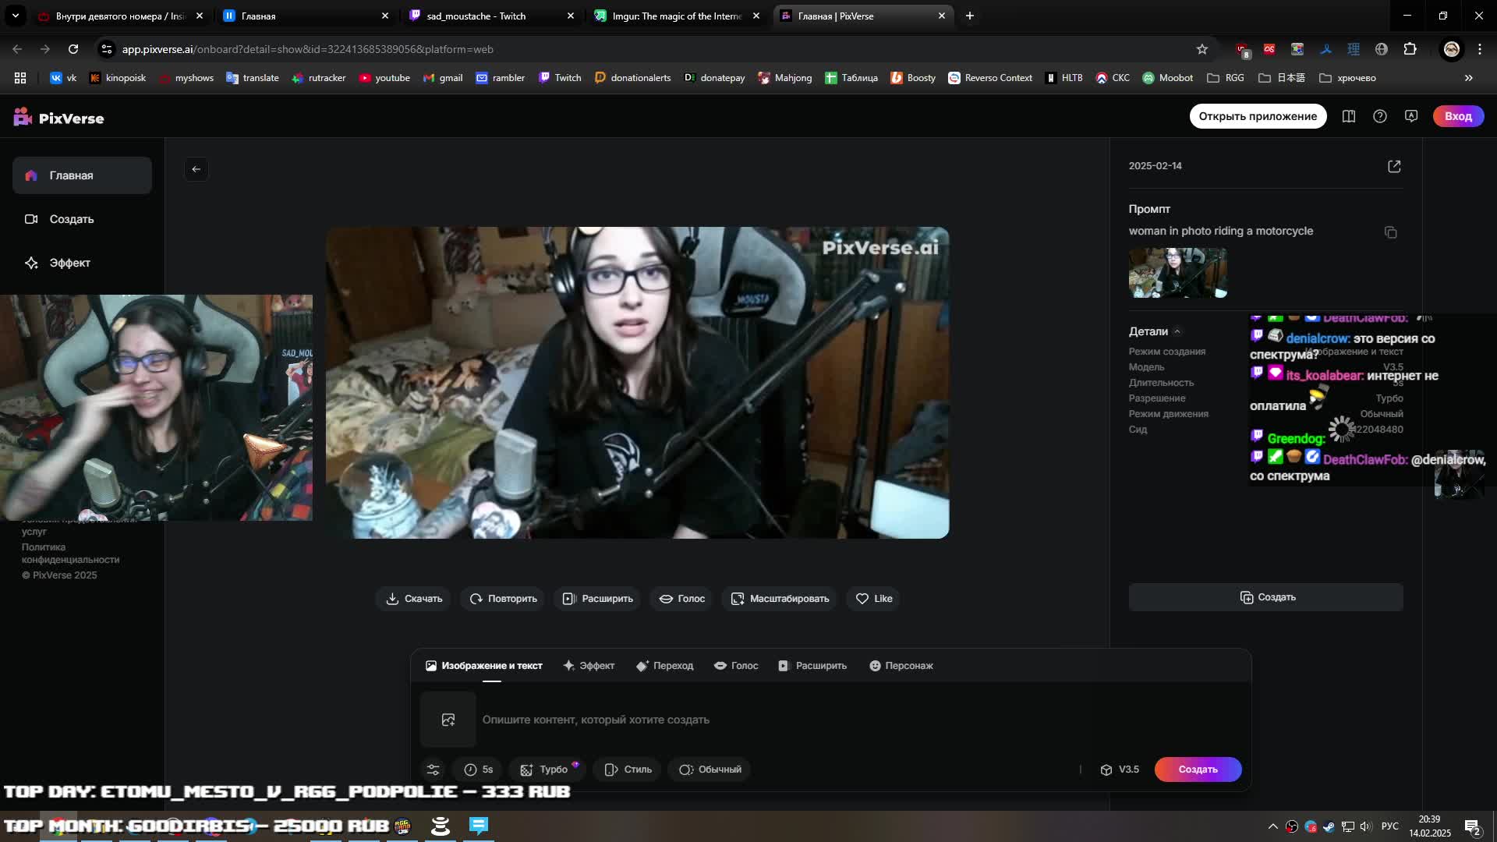Click the source image thumbnail under the prompt
This screenshot has height=842, width=1497.
[1178, 273]
